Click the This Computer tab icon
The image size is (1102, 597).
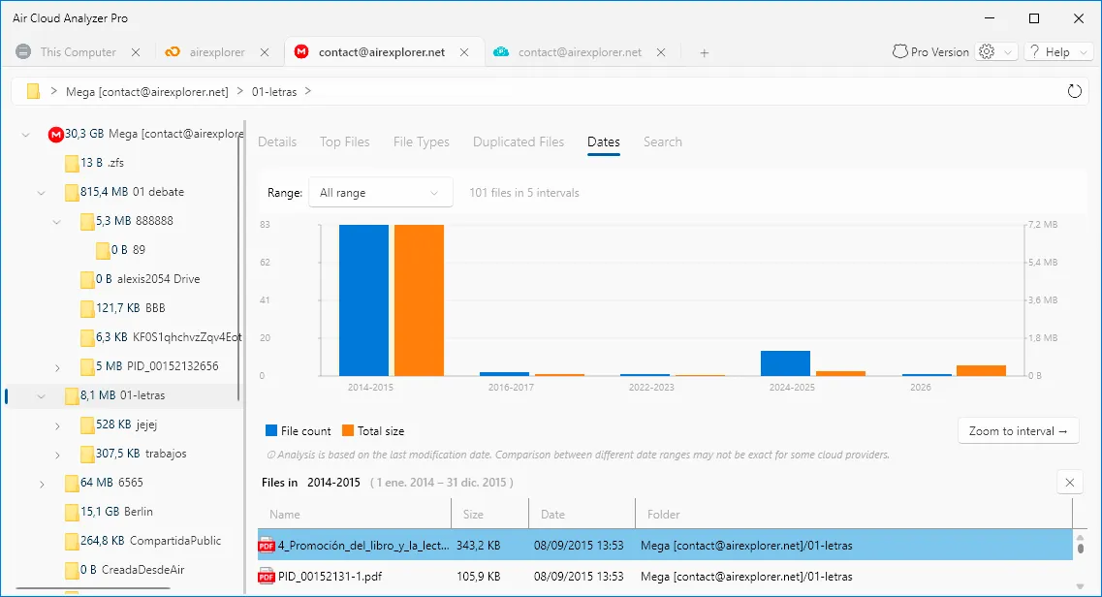pyautogui.click(x=23, y=52)
